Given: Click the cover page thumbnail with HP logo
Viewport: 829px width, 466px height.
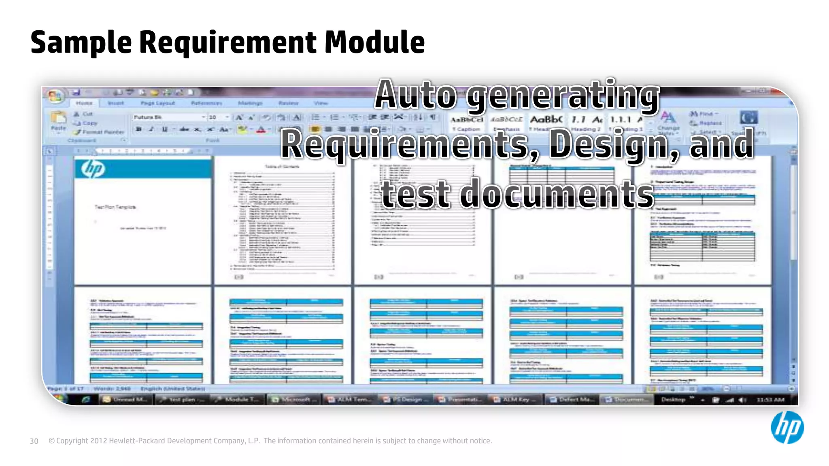Looking at the screenshot, I should (143, 221).
